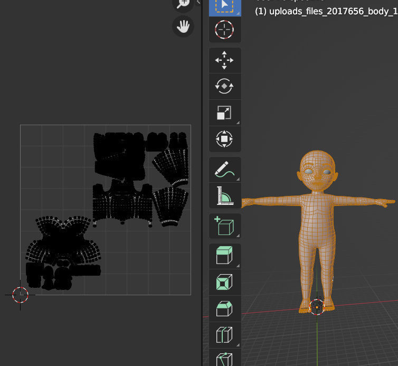Screen dimensions: 398x366
Task: Select the Bevel tool
Action: (225, 309)
